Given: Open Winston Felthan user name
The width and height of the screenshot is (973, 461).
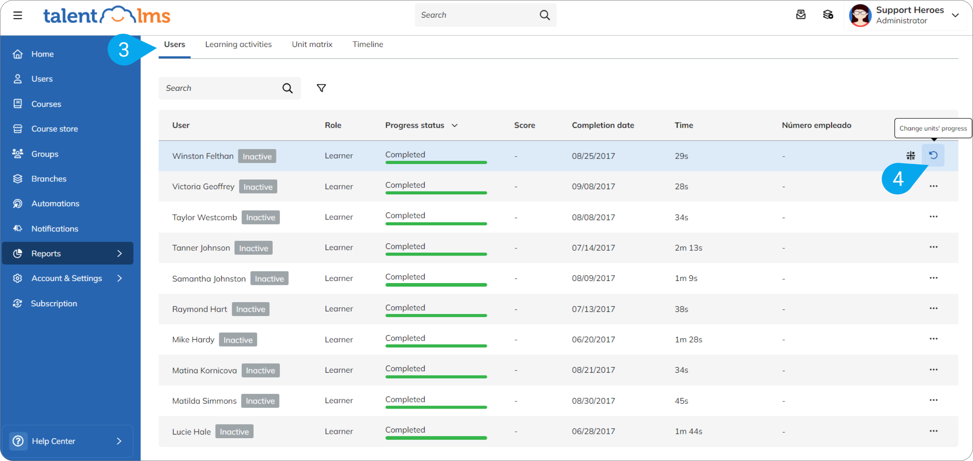Looking at the screenshot, I should point(203,156).
